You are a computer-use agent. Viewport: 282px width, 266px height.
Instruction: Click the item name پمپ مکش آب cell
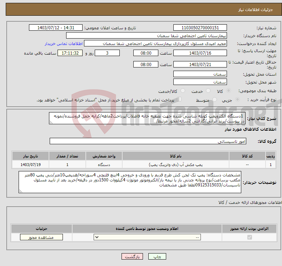coord(175,165)
